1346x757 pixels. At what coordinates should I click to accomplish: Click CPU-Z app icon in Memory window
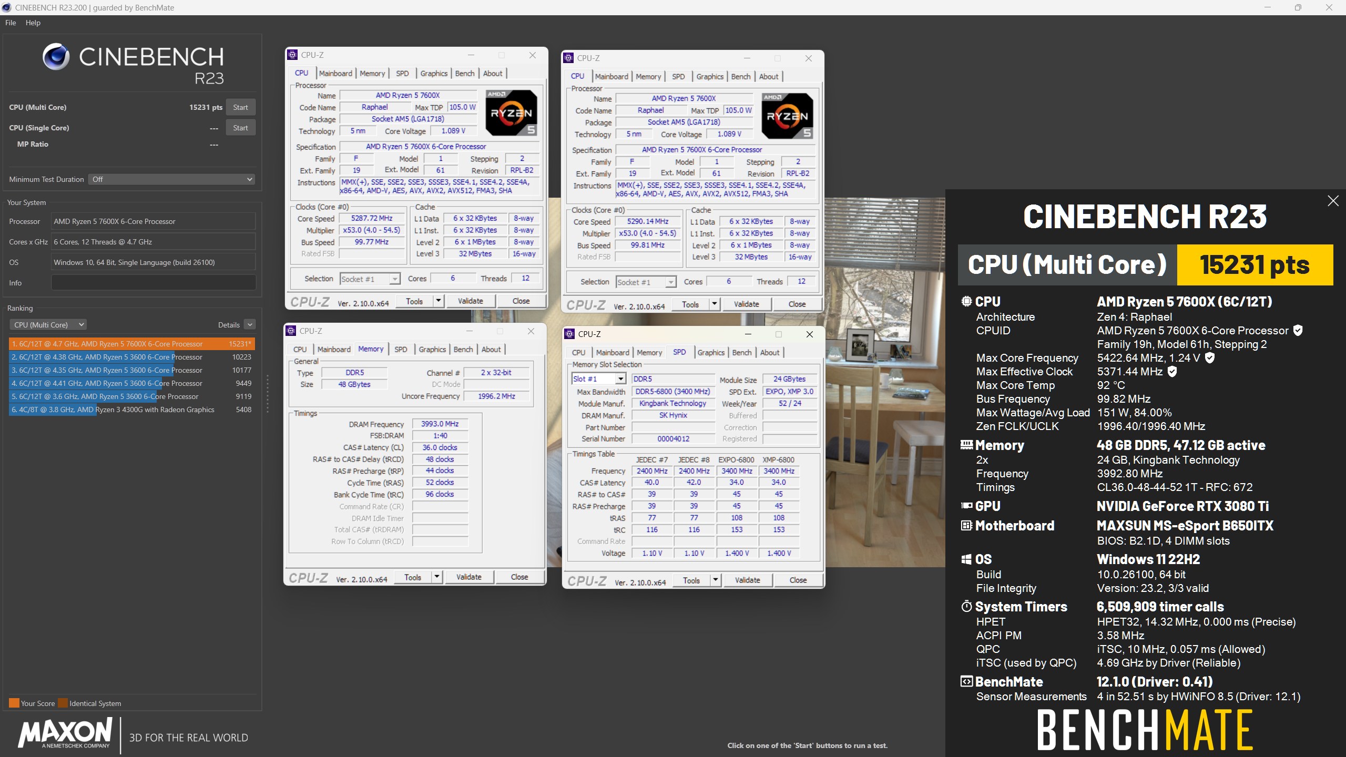291,331
